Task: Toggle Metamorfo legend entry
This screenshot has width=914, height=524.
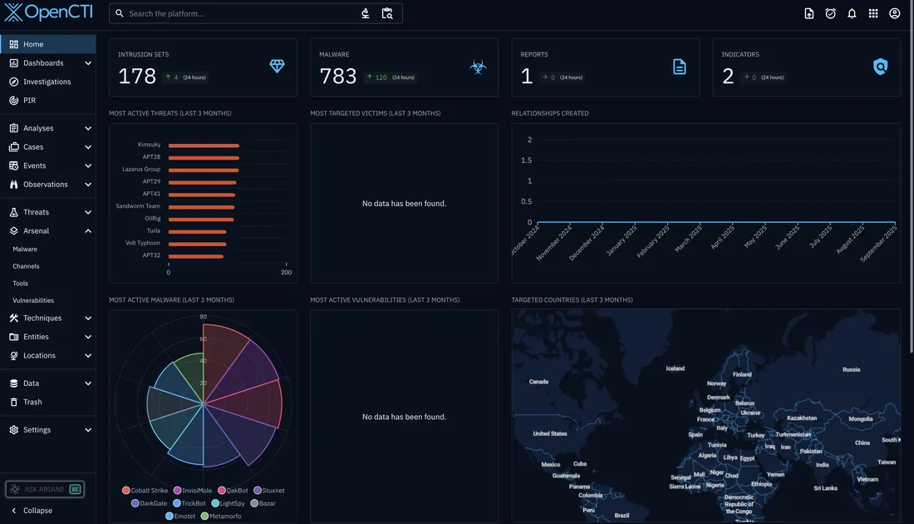Action: coord(221,516)
